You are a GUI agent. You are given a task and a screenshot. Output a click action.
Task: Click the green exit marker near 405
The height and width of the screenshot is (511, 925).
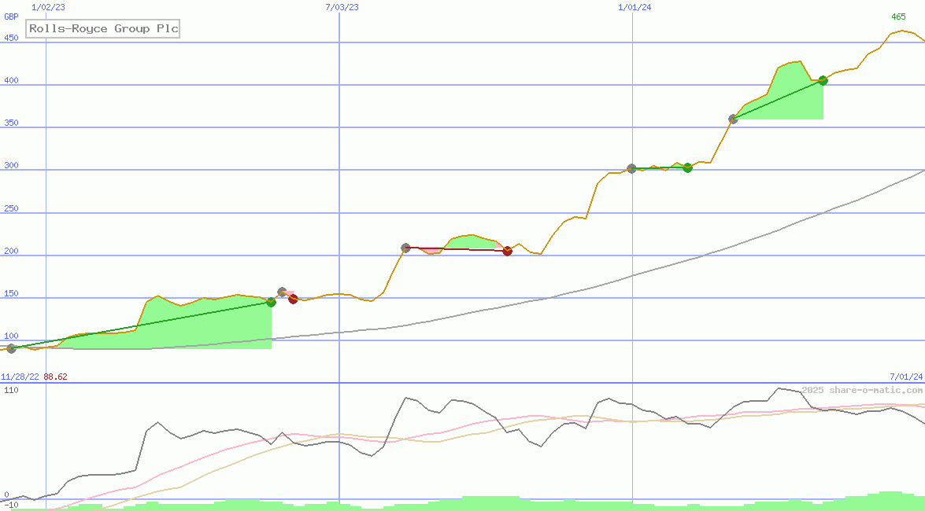[823, 80]
